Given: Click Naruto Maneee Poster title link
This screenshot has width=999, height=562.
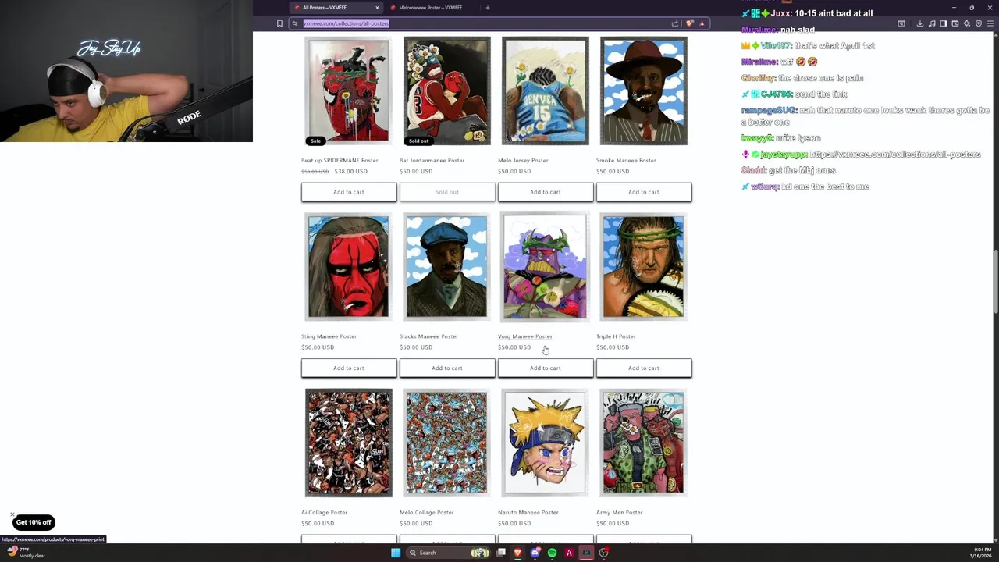Looking at the screenshot, I should [528, 513].
